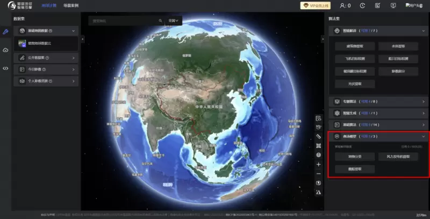Reset map orientation with compass icon

point(318,182)
